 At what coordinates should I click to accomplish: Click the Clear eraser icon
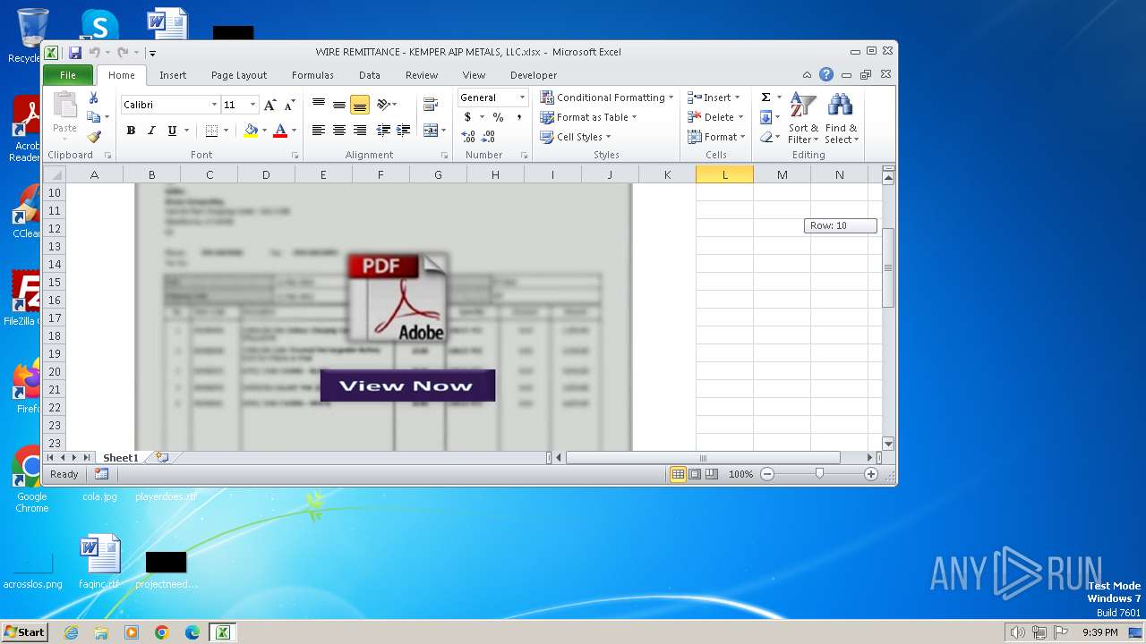click(x=766, y=137)
